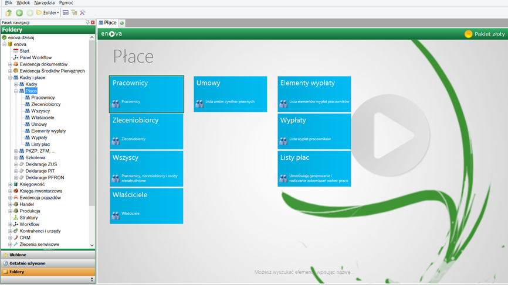Click the Produkcja tree icon
The width and height of the screenshot is (508, 285).
coord(16,211)
